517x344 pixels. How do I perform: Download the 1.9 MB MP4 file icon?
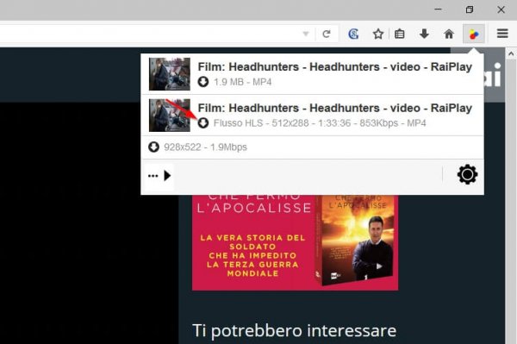coord(203,82)
